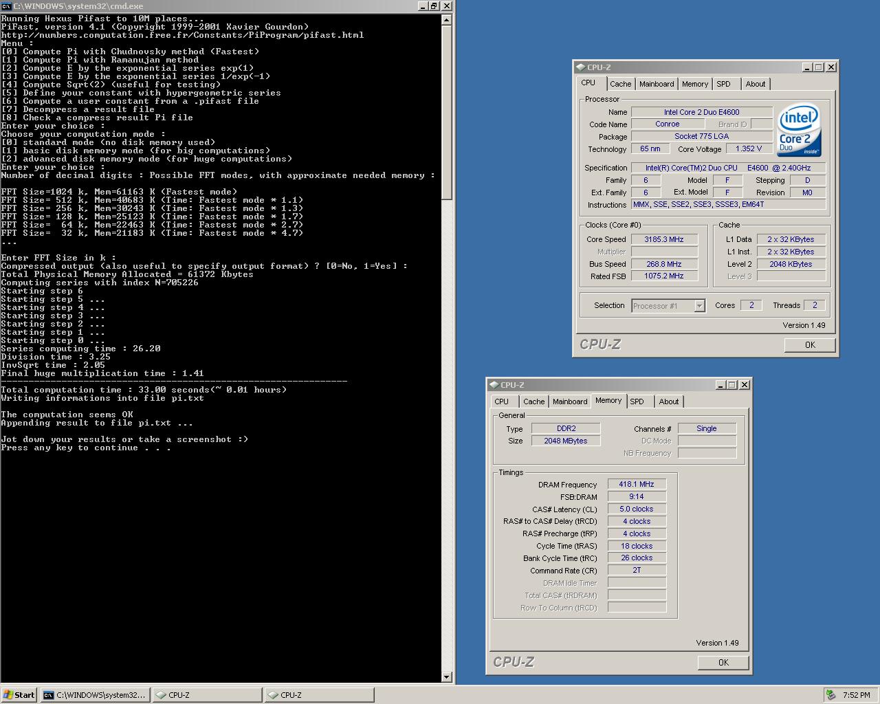
Task: Click the DRAM Frequency 418.1 MHz field
Action: [637, 484]
